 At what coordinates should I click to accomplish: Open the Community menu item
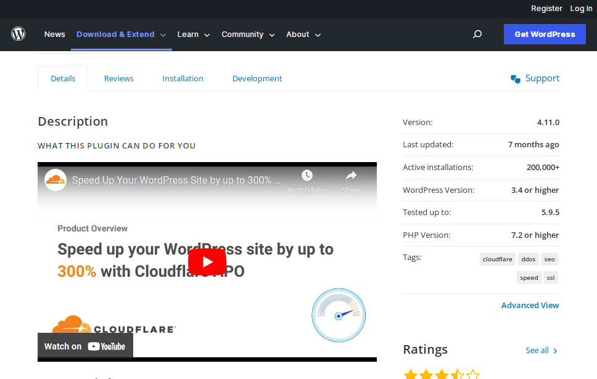point(242,35)
